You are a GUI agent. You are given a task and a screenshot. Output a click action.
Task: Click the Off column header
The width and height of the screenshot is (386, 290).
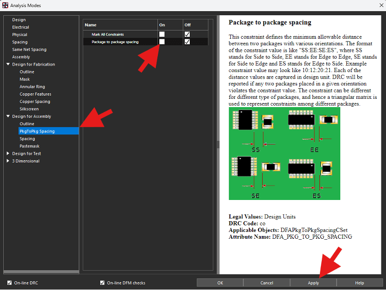click(196, 25)
